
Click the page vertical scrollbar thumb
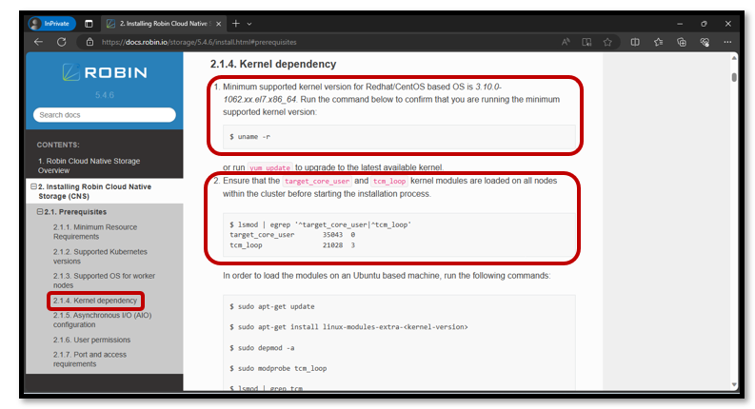(734, 77)
